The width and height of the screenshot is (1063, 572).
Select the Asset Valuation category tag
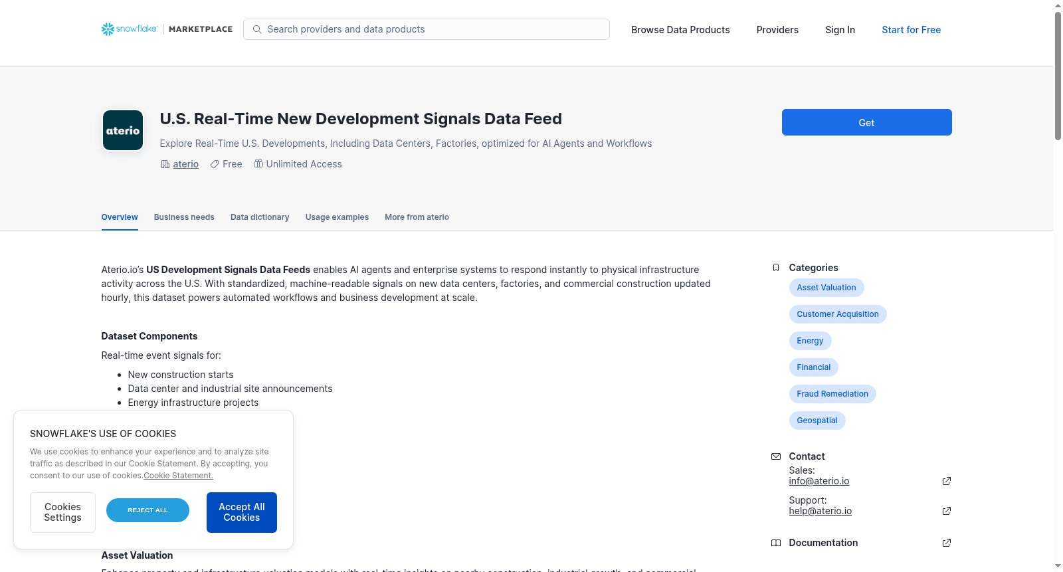(x=826, y=288)
